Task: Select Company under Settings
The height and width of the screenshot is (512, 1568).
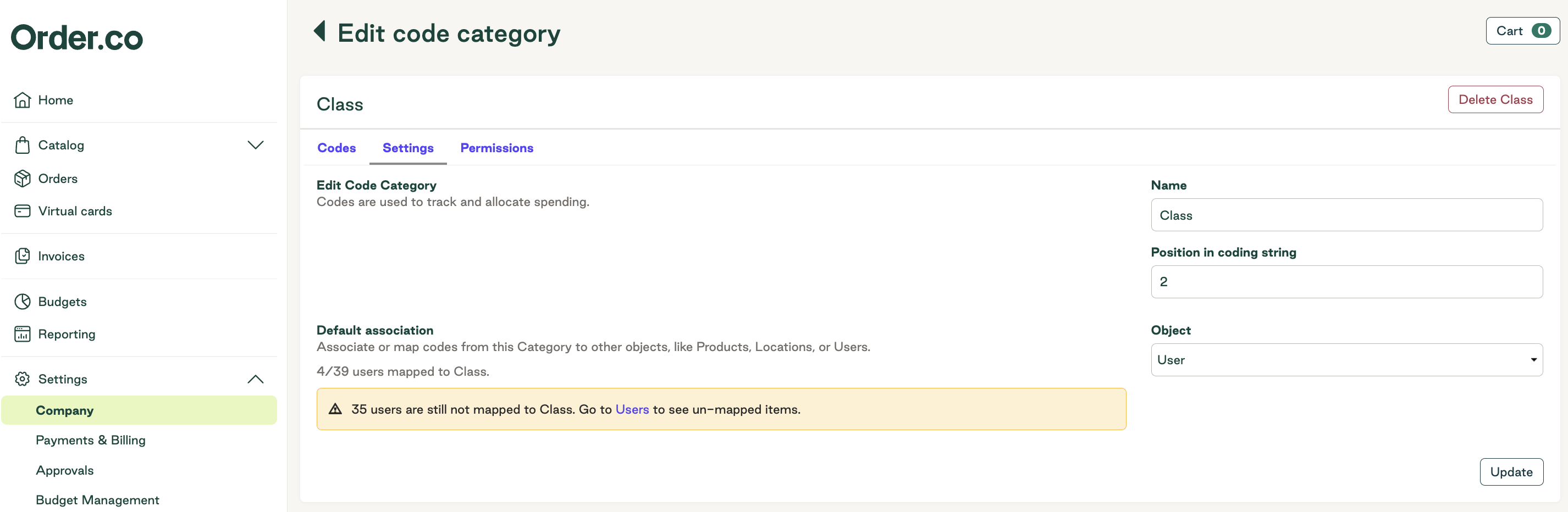Action: pyautogui.click(x=140, y=410)
